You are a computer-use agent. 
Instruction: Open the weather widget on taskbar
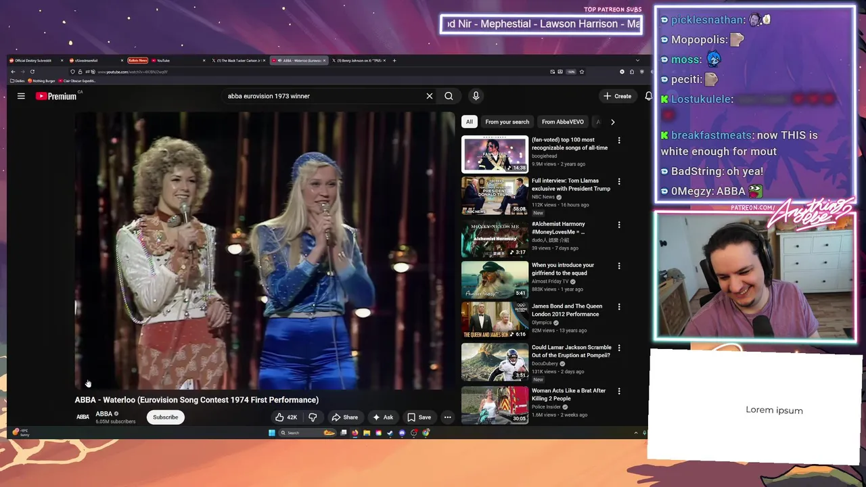[x=20, y=432]
